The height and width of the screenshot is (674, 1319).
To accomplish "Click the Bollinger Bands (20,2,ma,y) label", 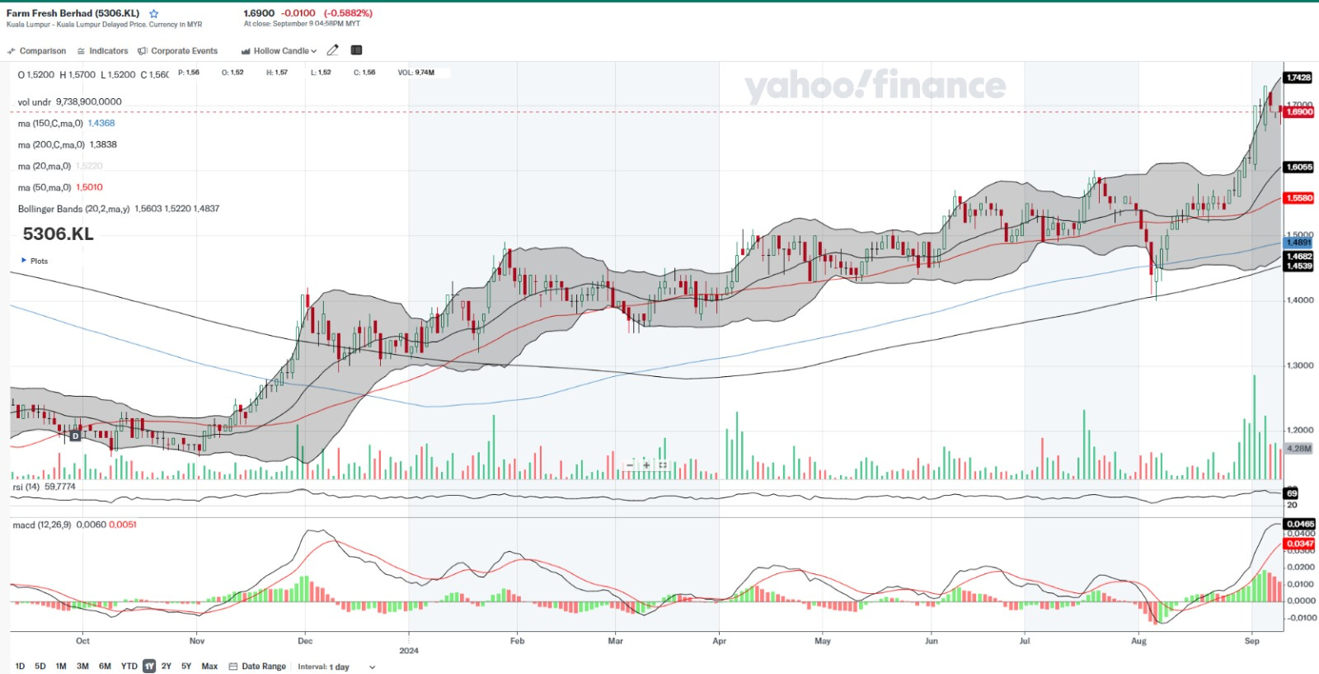I will pyautogui.click(x=73, y=210).
